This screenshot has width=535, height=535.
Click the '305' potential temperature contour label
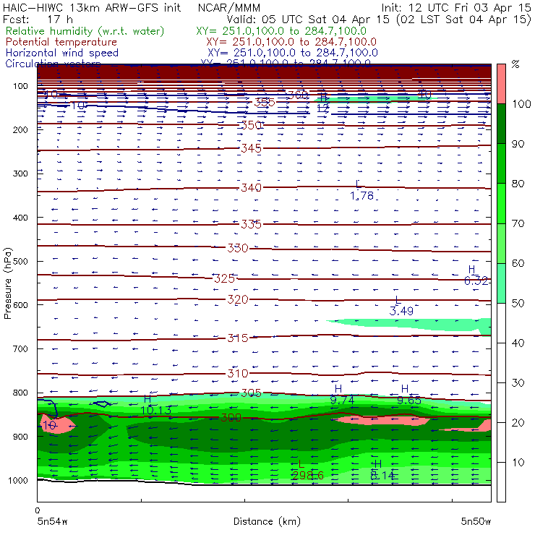pos(251,393)
